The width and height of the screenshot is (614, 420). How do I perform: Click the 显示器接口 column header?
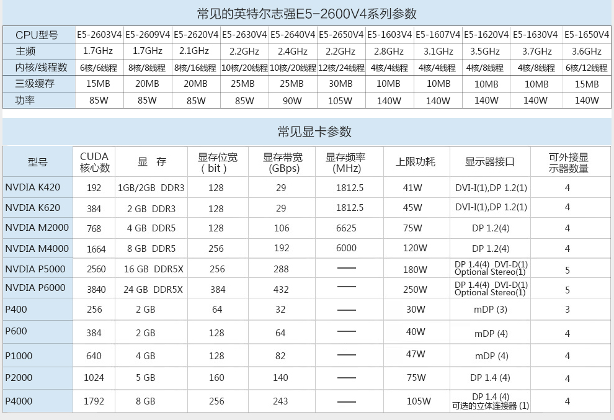click(489, 161)
